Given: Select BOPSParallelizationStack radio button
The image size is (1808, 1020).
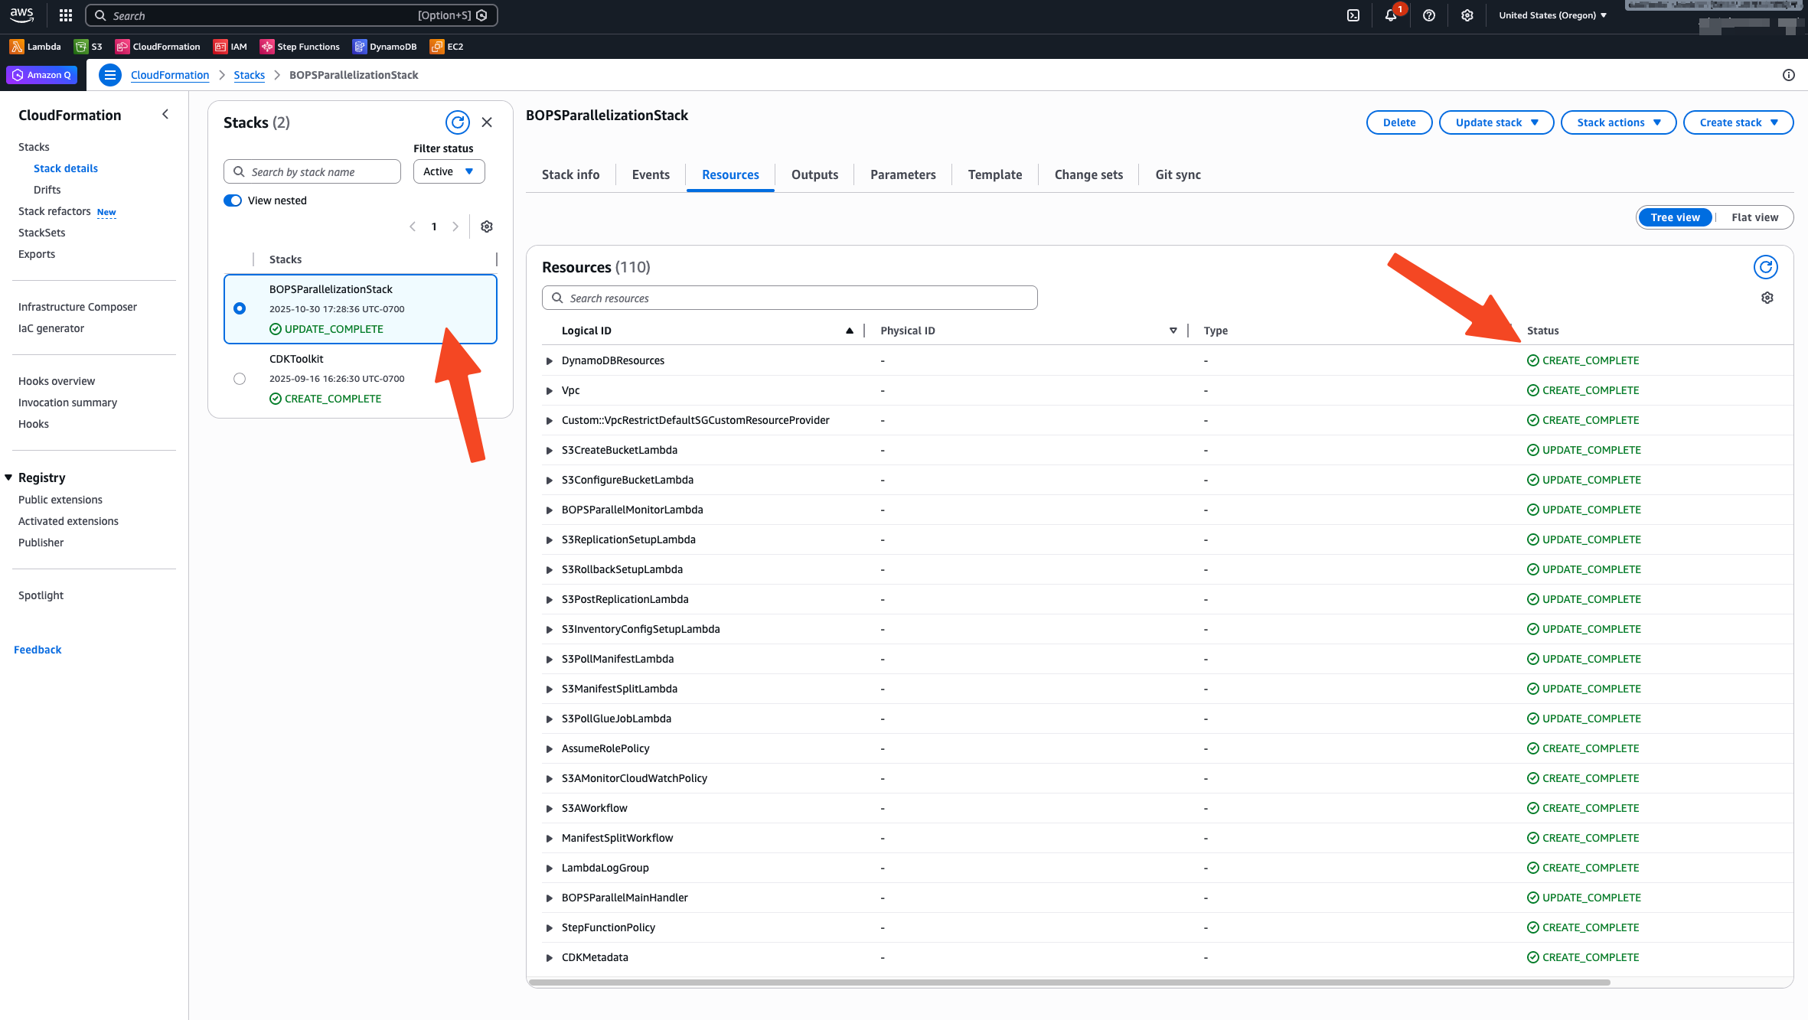Looking at the screenshot, I should click(240, 308).
